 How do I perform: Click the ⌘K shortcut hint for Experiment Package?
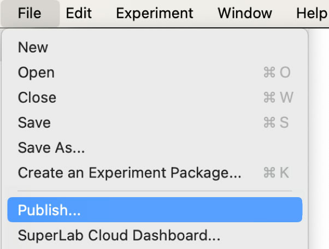(x=276, y=173)
